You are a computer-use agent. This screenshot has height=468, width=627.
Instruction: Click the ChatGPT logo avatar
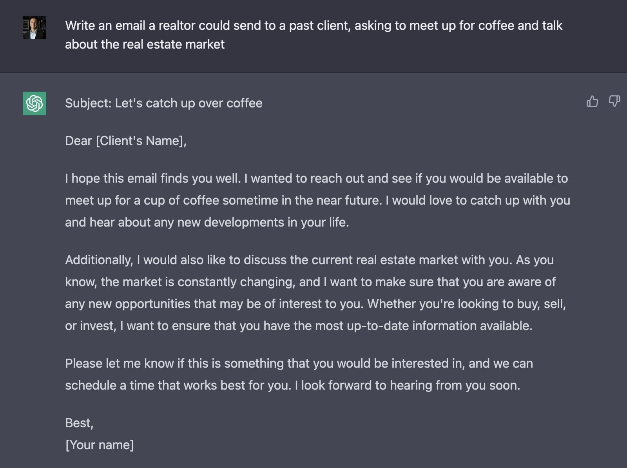click(34, 103)
